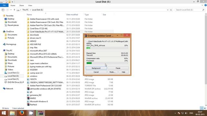This screenshot has width=207, height=116.
Task: Select the Corel Draw X7 [32-64] folder icon
Action: [28, 28]
